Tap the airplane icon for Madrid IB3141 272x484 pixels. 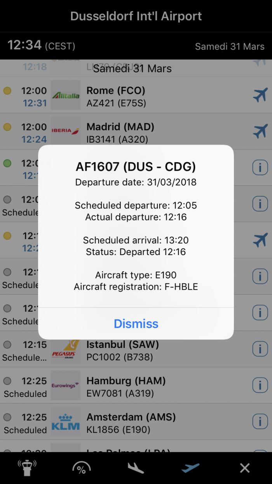260,131
